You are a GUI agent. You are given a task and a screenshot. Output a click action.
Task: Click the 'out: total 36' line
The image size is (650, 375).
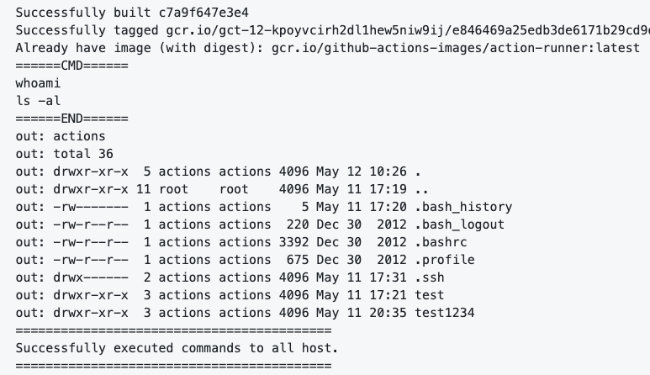64,154
